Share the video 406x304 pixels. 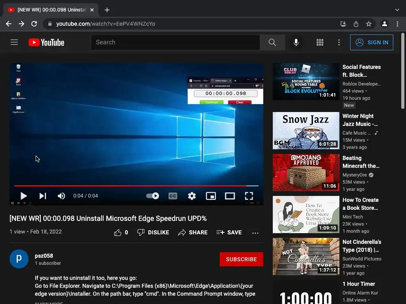point(193,232)
